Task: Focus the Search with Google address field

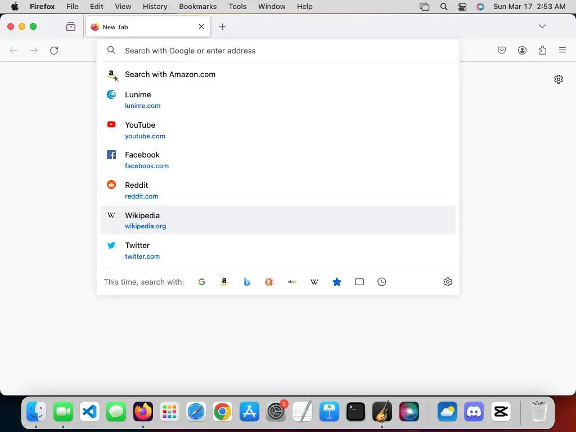Action: [278, 51]
